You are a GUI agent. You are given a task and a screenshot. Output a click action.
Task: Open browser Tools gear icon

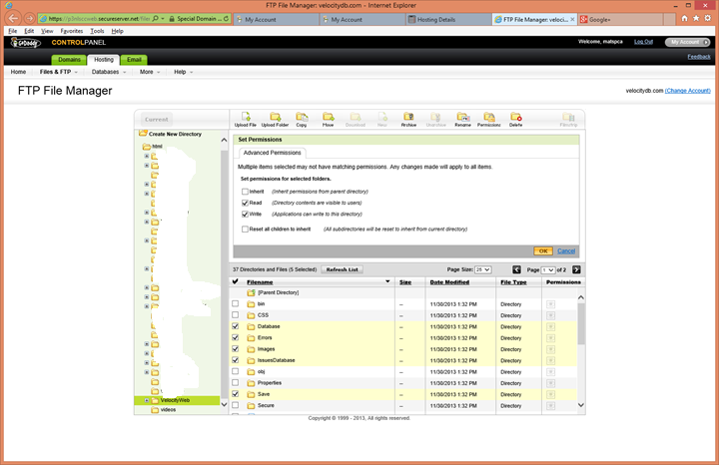coord(708,18)
